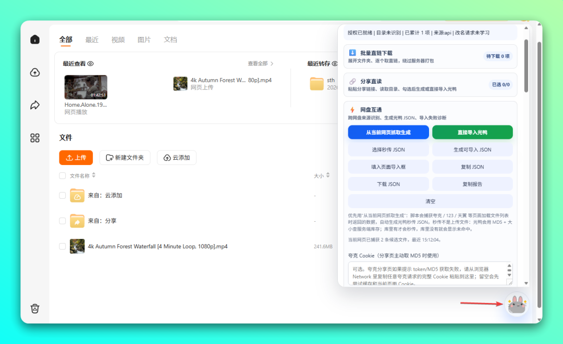Open the recycle bin sidebar icon

35,309
